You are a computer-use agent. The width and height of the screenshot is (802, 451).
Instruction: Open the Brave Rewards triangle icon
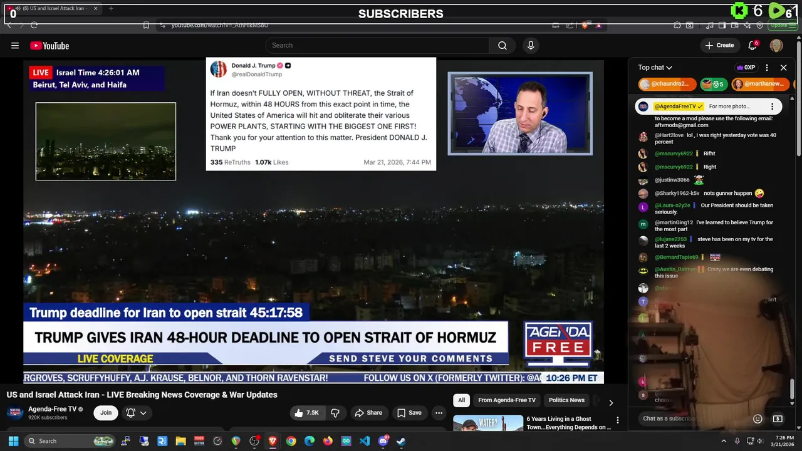[598, 25]
